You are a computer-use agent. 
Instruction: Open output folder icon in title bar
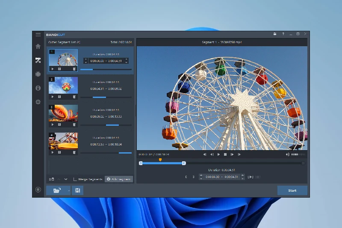(x=275, y=34)
